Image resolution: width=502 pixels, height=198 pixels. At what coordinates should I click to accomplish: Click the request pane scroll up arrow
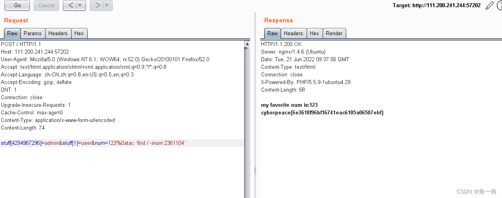(x=247, y=44)
